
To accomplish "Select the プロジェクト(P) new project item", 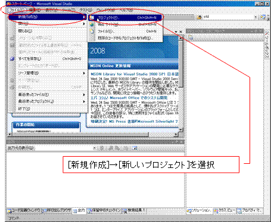I will [126, 18].
